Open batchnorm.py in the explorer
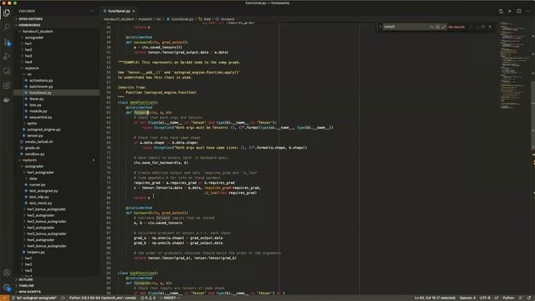Screen dimensions: 535x301 41,86
